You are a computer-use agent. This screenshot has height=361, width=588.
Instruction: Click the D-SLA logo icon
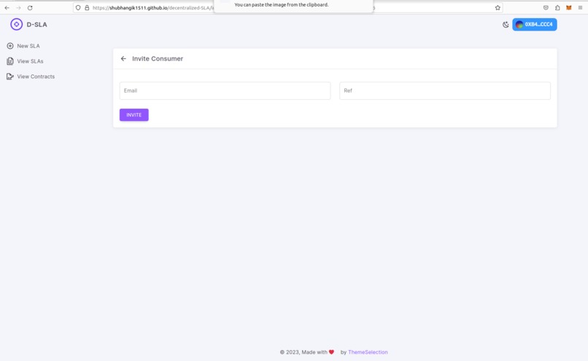[x=16, y=24]
